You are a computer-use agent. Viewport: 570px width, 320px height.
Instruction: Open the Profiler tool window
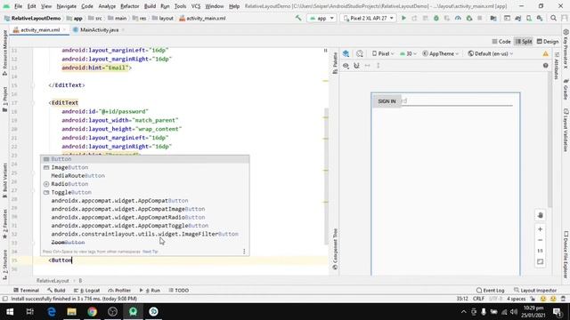tap(119, 291)
